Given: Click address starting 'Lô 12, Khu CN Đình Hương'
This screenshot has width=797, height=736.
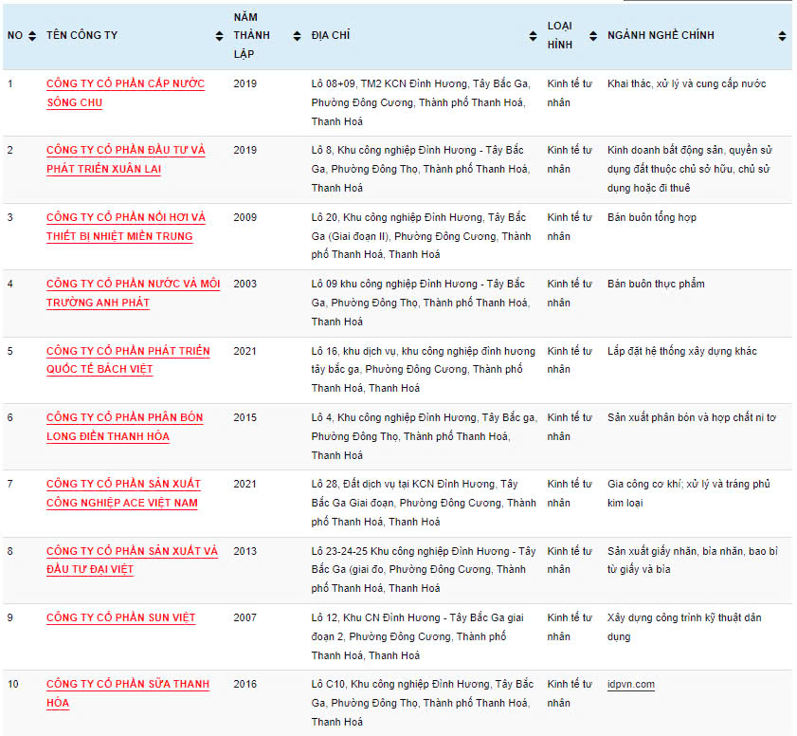Looking at the screenshot, I should (x=417, y=636).
